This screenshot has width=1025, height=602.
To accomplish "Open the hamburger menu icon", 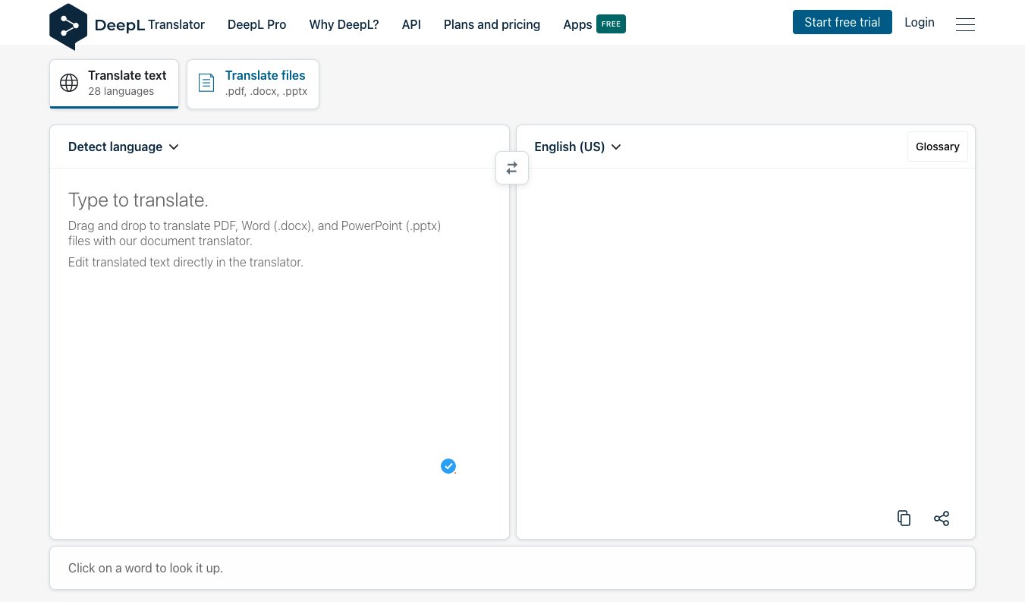I will 965,24.
